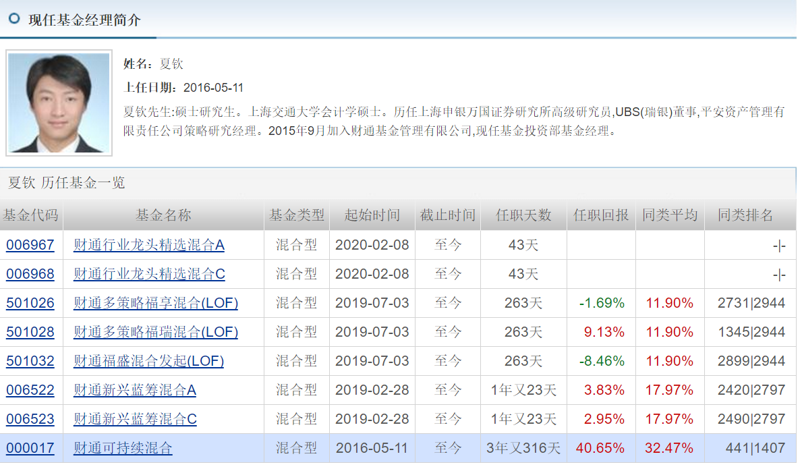Viewport: 802px width, 471px height.
Task: Open fund 财通行业龙头精选混合C
Action: click(149, 275)
